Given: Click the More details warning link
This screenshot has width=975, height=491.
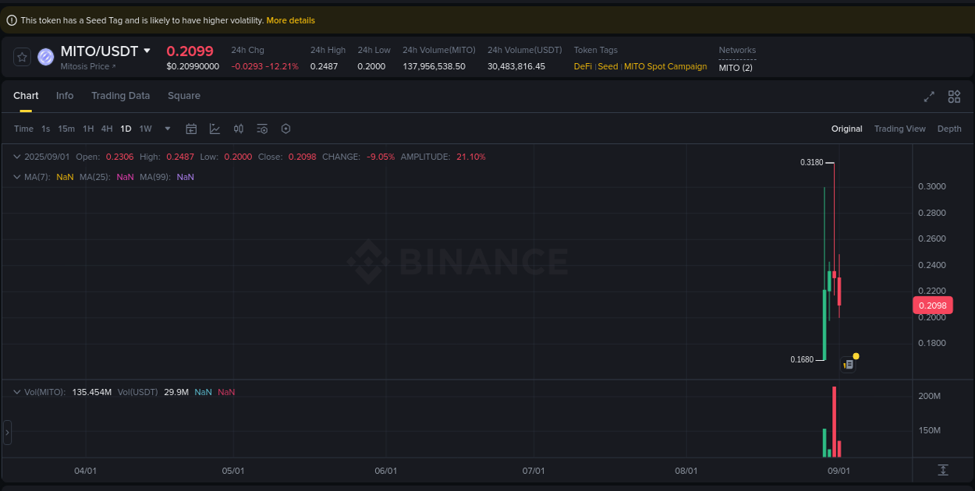Looking at the screenshot, I should 290,20.
